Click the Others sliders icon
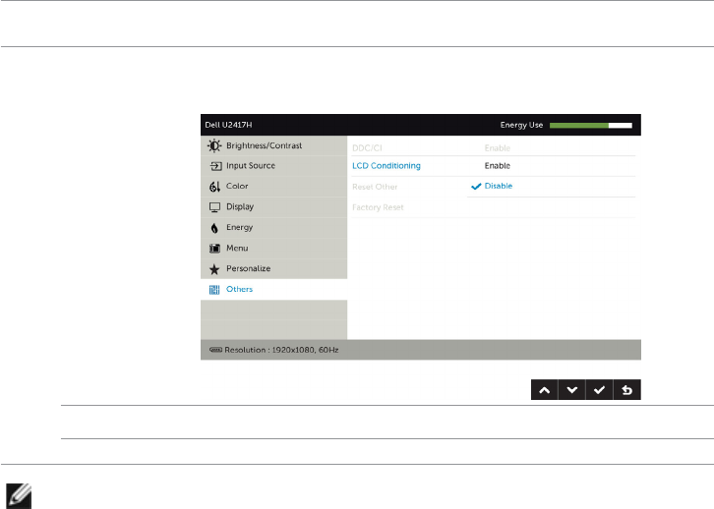 214,290
